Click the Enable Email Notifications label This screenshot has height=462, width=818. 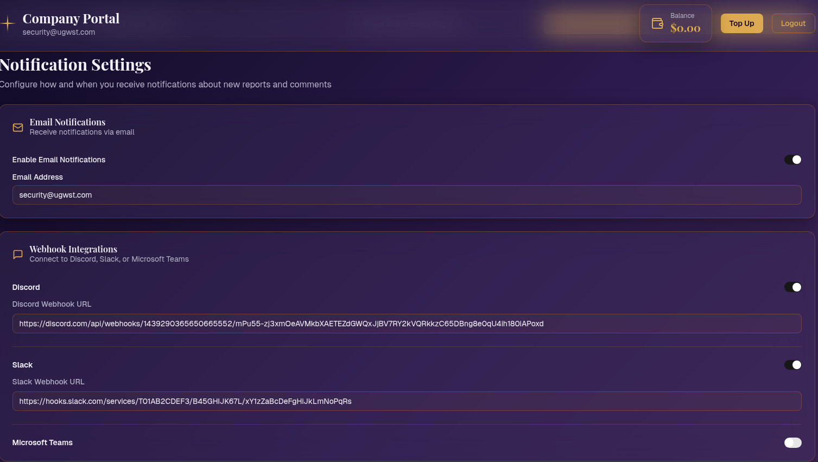(x=59, y=160)
